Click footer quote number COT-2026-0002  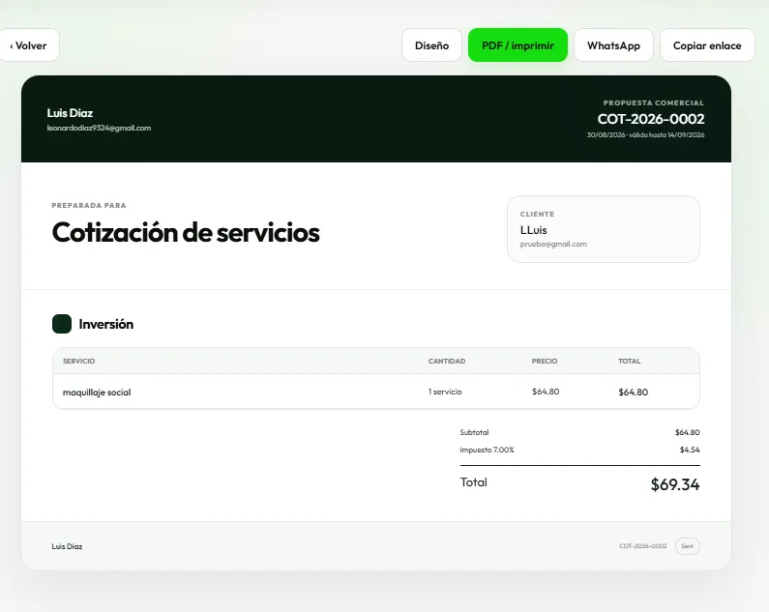click(643, 546)
